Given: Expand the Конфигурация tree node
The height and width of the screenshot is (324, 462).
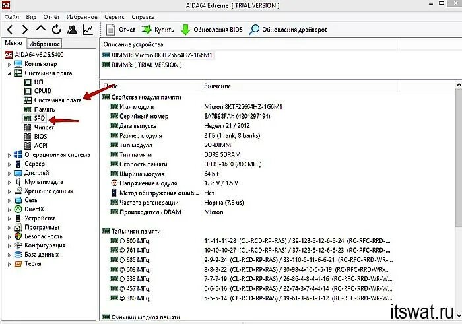Looking at the screenshot, I should (x=9, y=246).
